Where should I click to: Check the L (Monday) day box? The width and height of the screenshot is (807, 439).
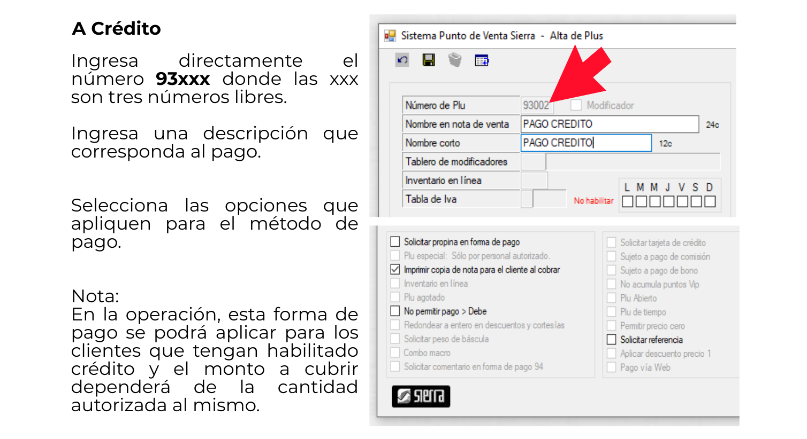(628, 201)
